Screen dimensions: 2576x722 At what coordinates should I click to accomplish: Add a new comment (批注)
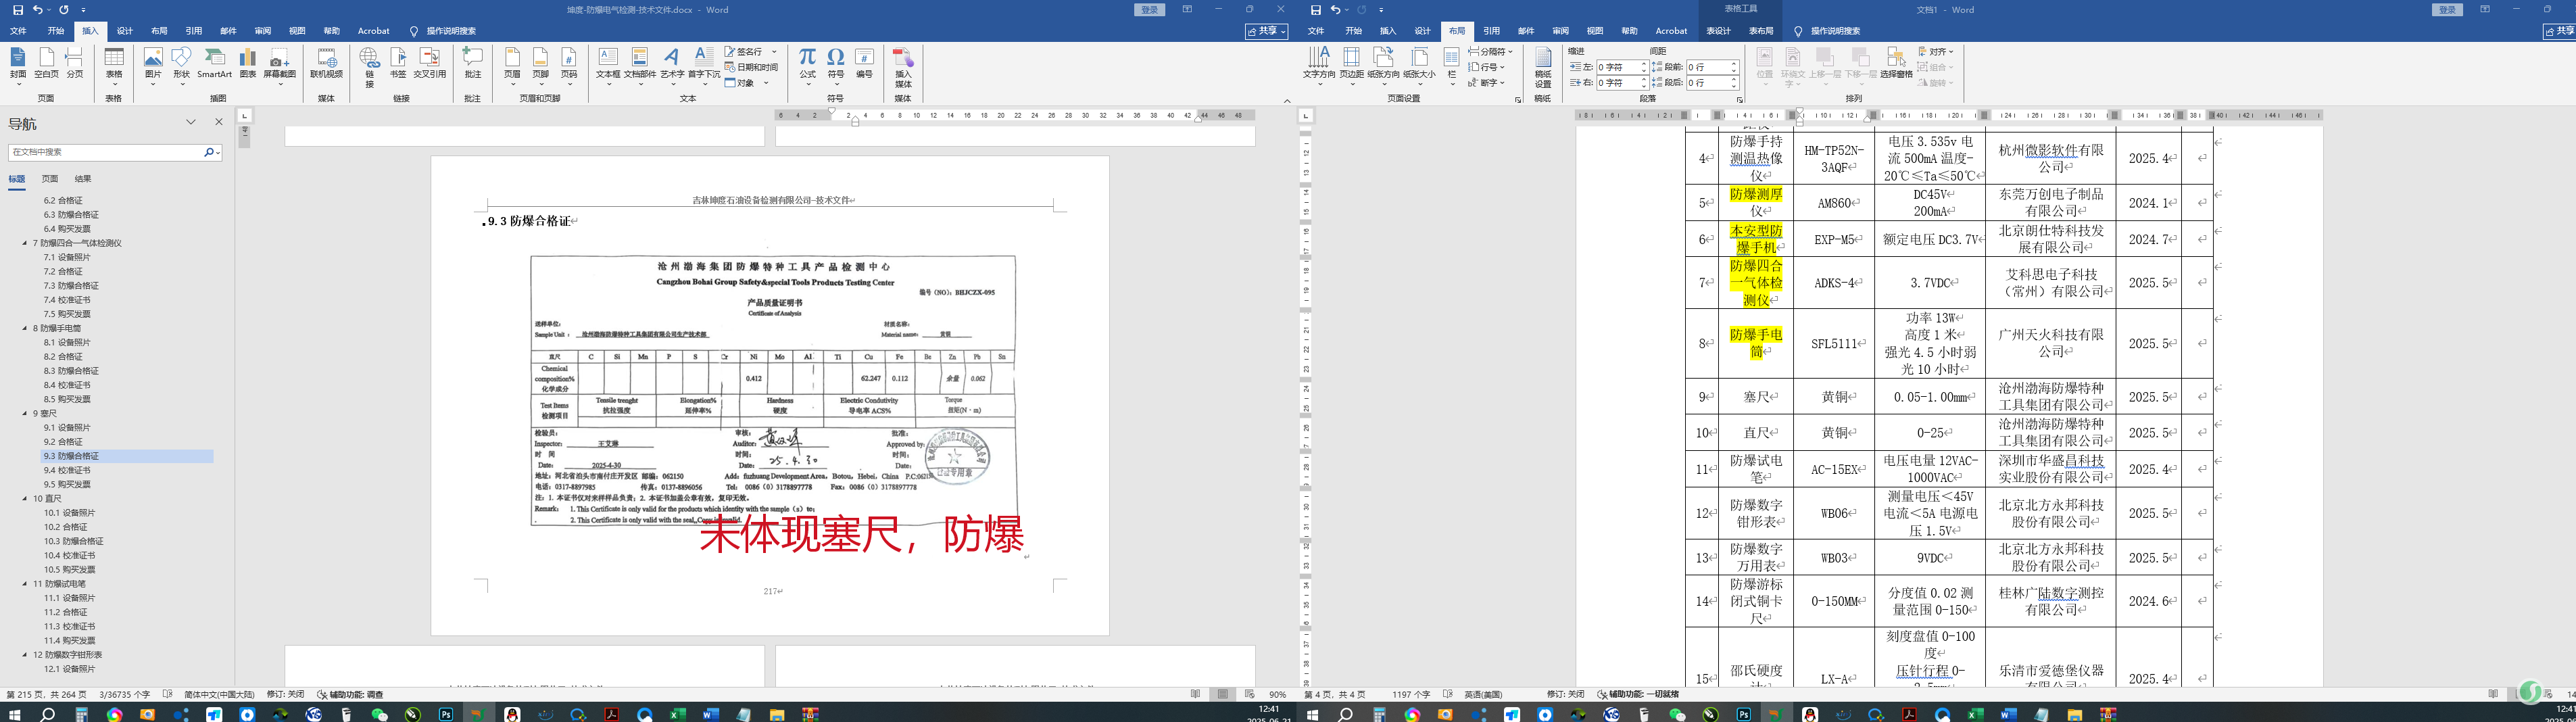(473, 62)
